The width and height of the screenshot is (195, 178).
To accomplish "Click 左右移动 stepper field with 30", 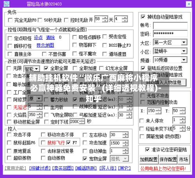I will pos(119,135).
